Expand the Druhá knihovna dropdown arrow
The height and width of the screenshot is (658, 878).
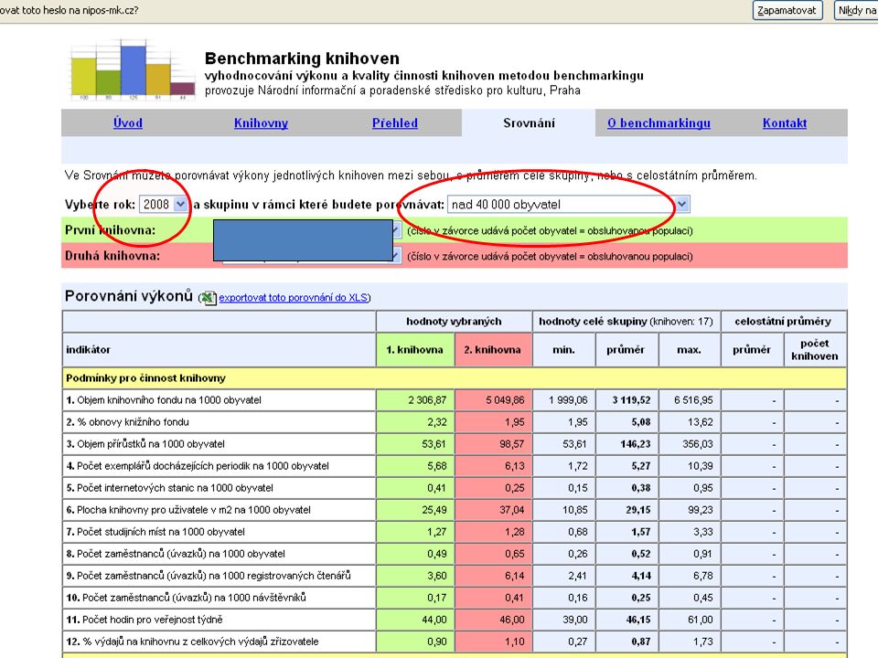pyautogui.click(x=396, y=256)
